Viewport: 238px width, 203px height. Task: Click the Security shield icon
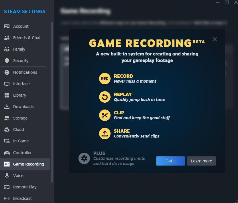coord(7,61)
